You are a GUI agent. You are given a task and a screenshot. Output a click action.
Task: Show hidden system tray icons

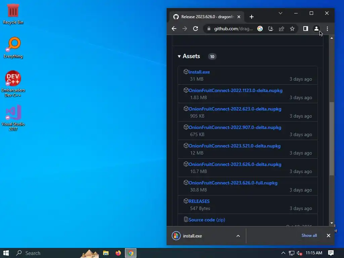point(283,253)
